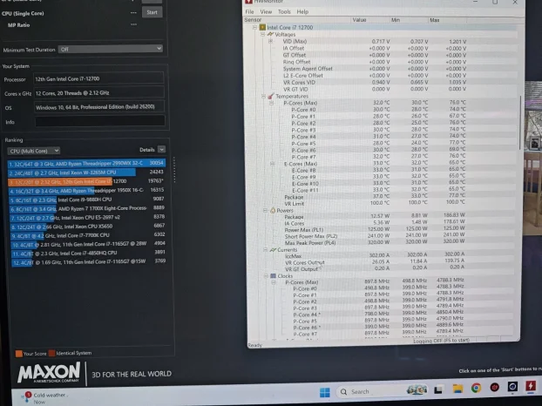Open the Cold weather widget on taskbar
Image resolution: width=542 pixels, height=406 pixels.
point(45,397)
